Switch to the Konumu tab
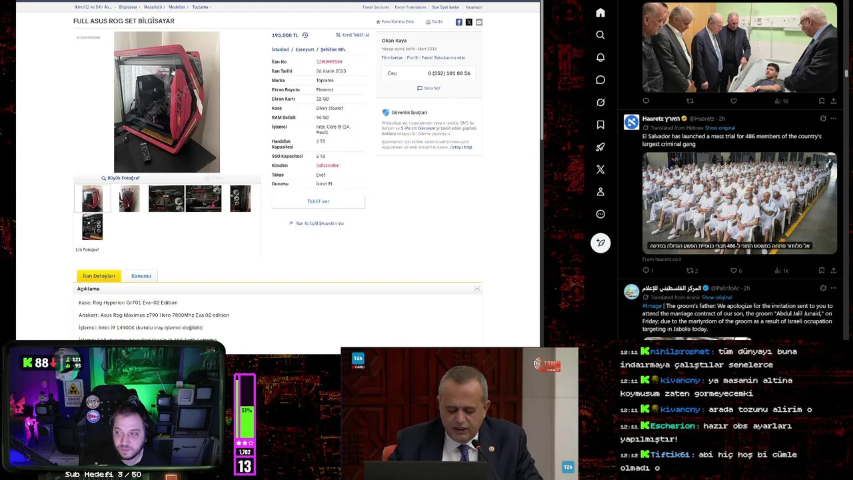This screenshot has width=853, height=480. point(141,276)
